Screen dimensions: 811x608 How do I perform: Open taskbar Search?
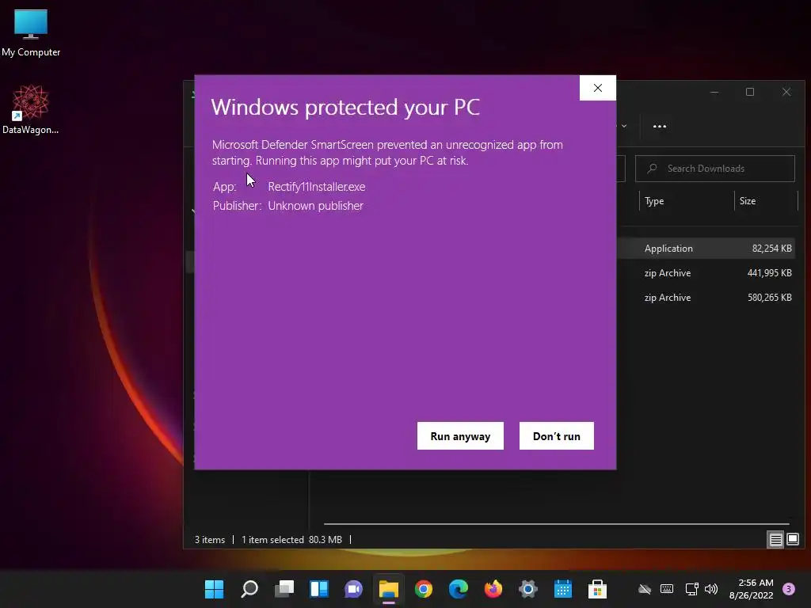click(x=249, y=589)
